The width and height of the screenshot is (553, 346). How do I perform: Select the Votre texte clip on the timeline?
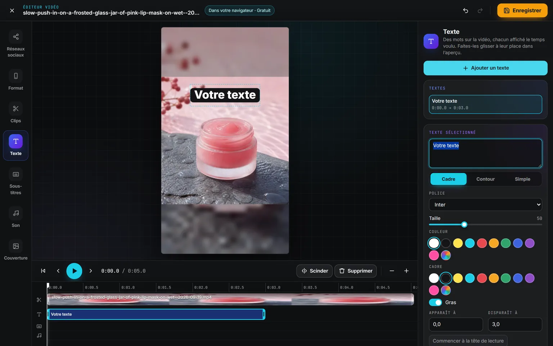[x=156, y=314]
